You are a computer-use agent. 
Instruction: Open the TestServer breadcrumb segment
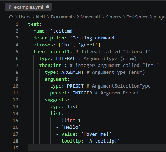137,17
